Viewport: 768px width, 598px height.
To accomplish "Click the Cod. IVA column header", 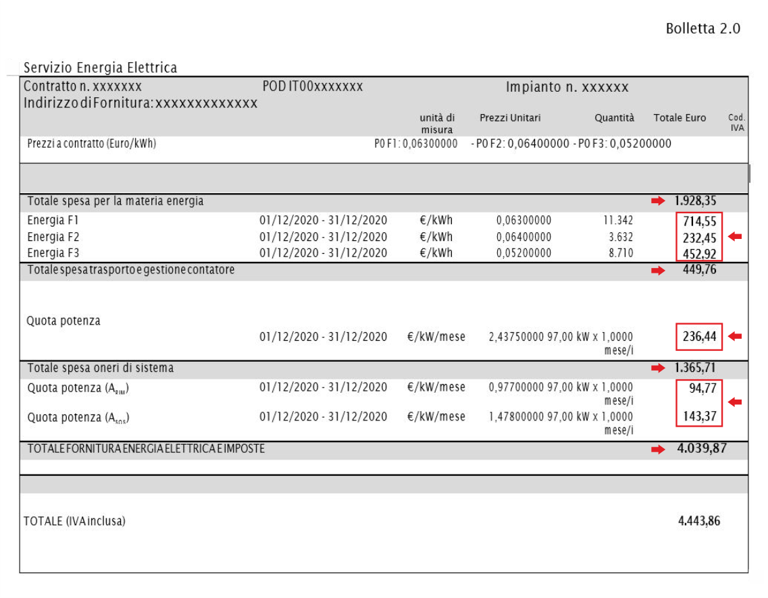I will point(736,123).
